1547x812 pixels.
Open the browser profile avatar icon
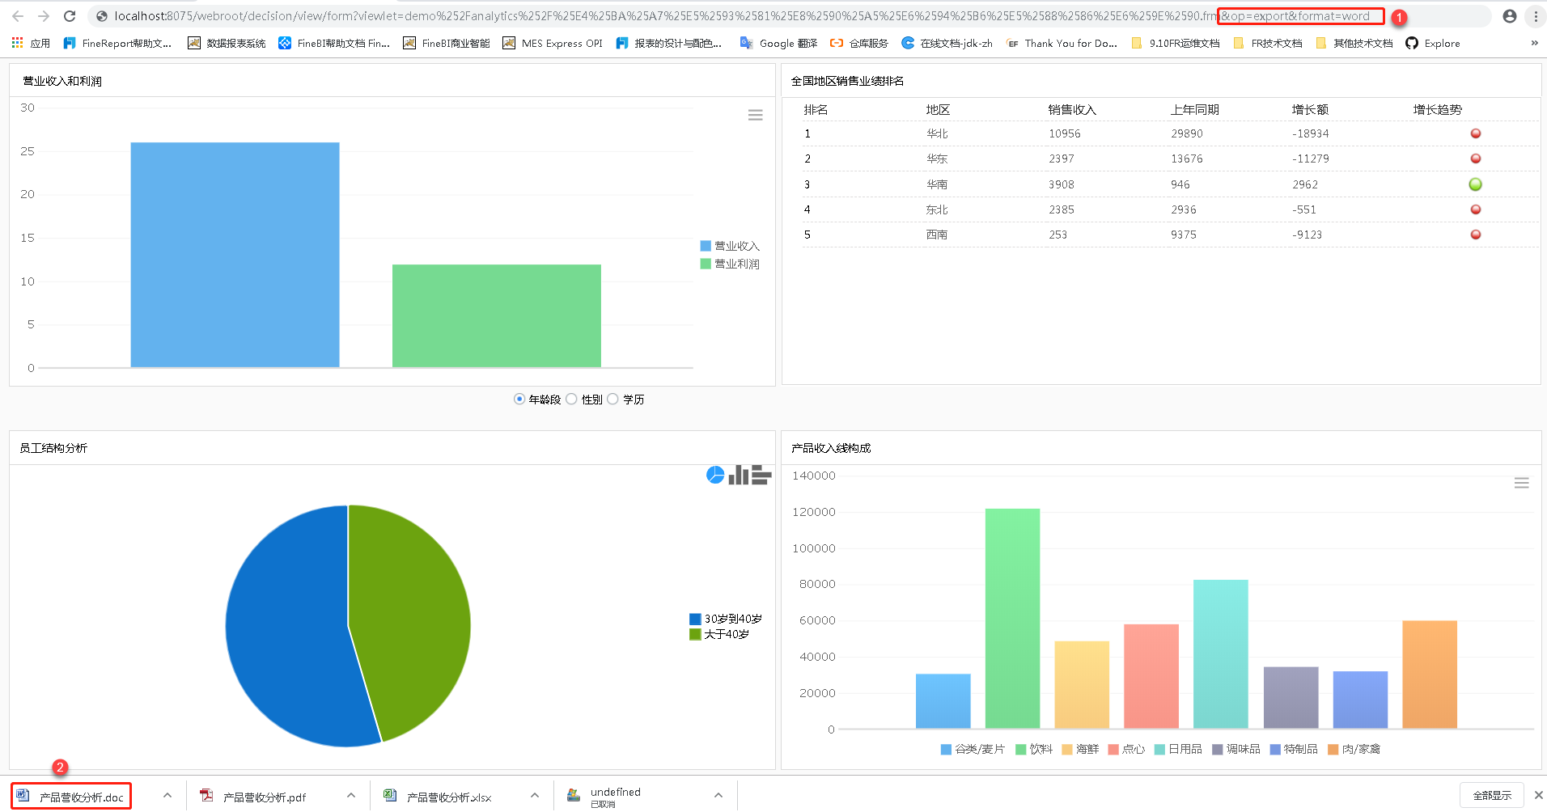click(1509, 16)
